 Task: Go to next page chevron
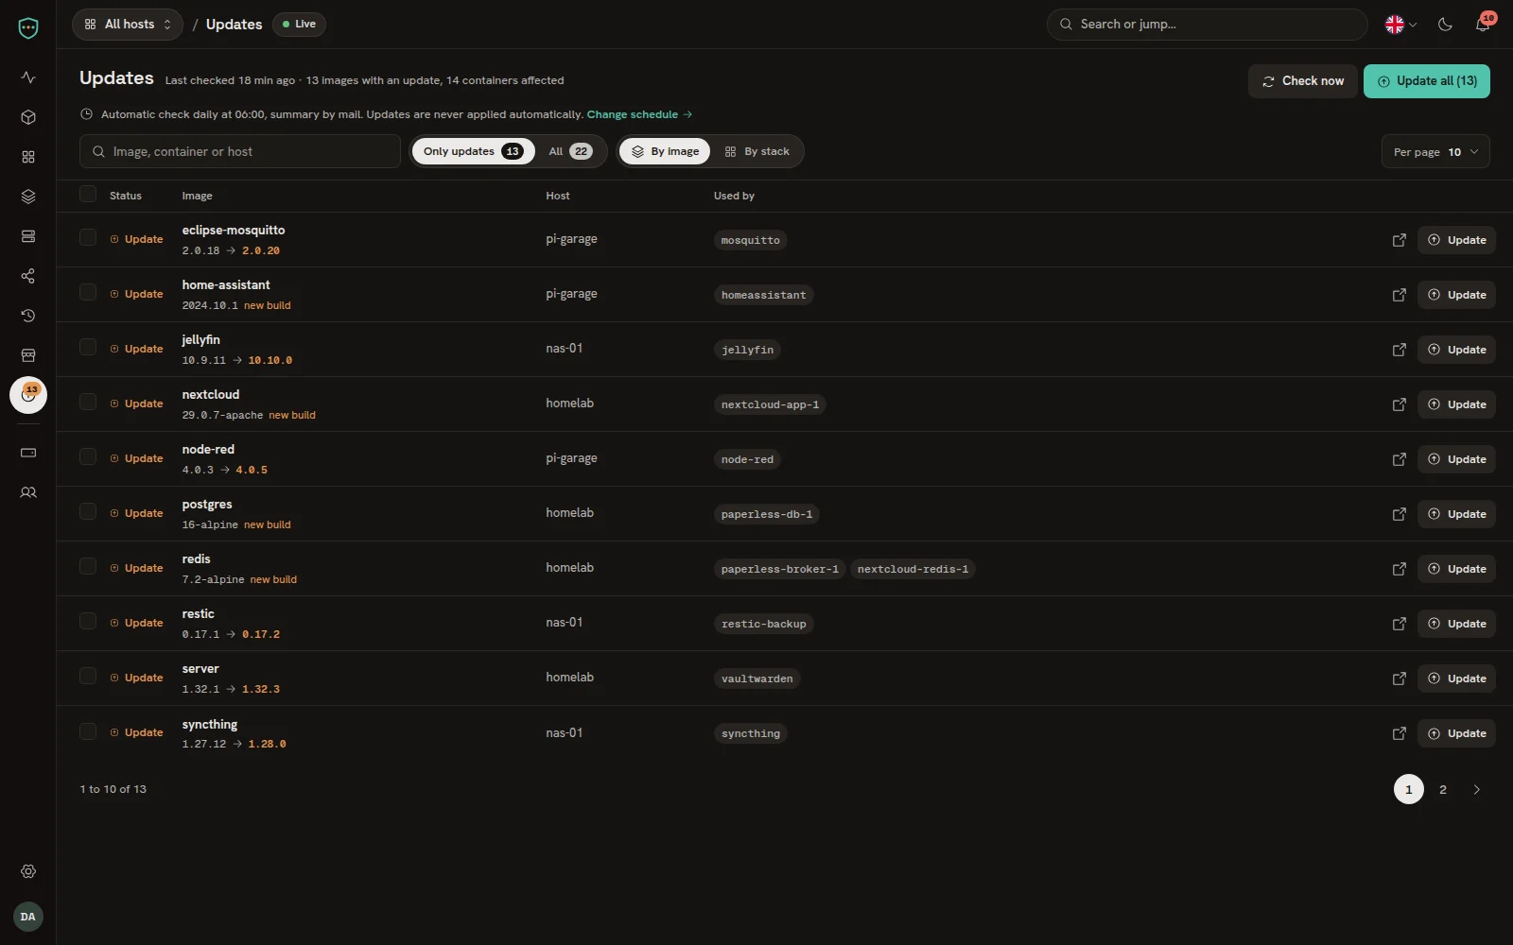[x=1477, y=790]
